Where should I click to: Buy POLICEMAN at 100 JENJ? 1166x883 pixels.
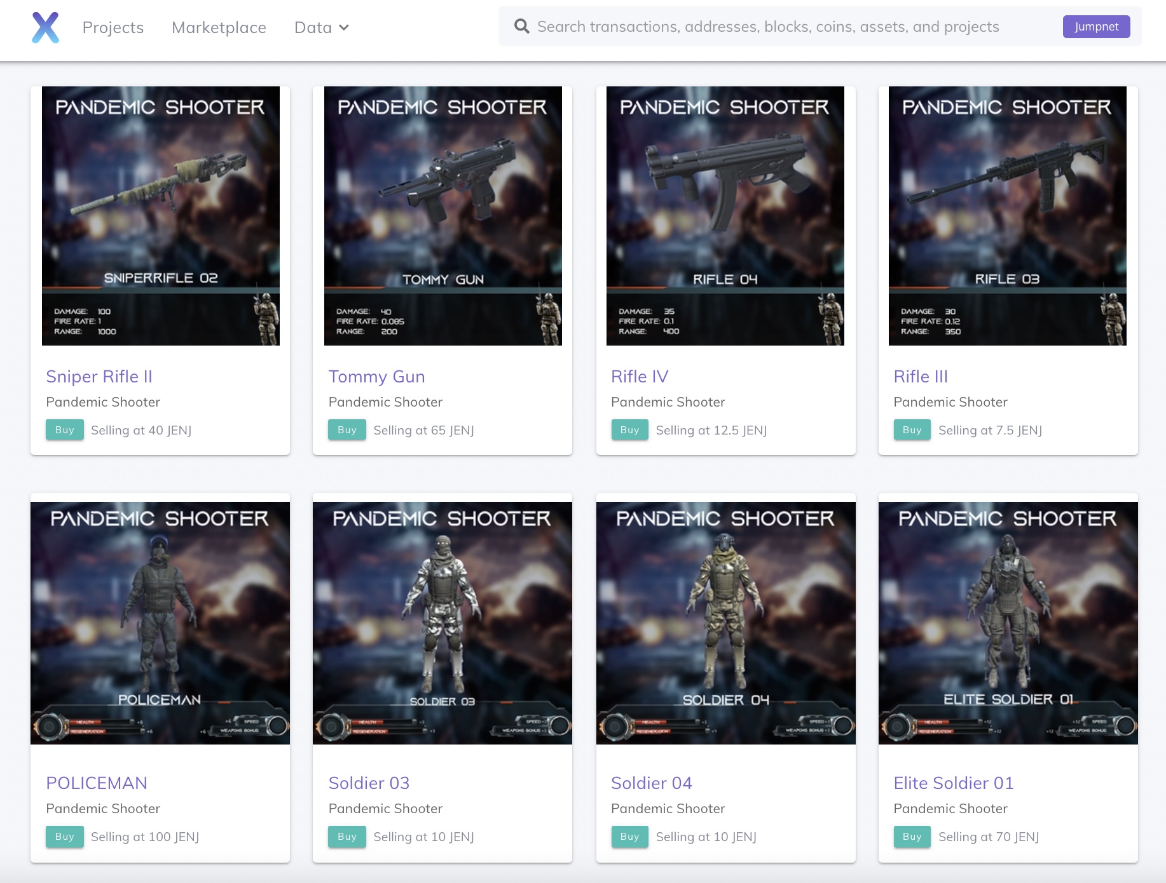[x=65, y=837]
